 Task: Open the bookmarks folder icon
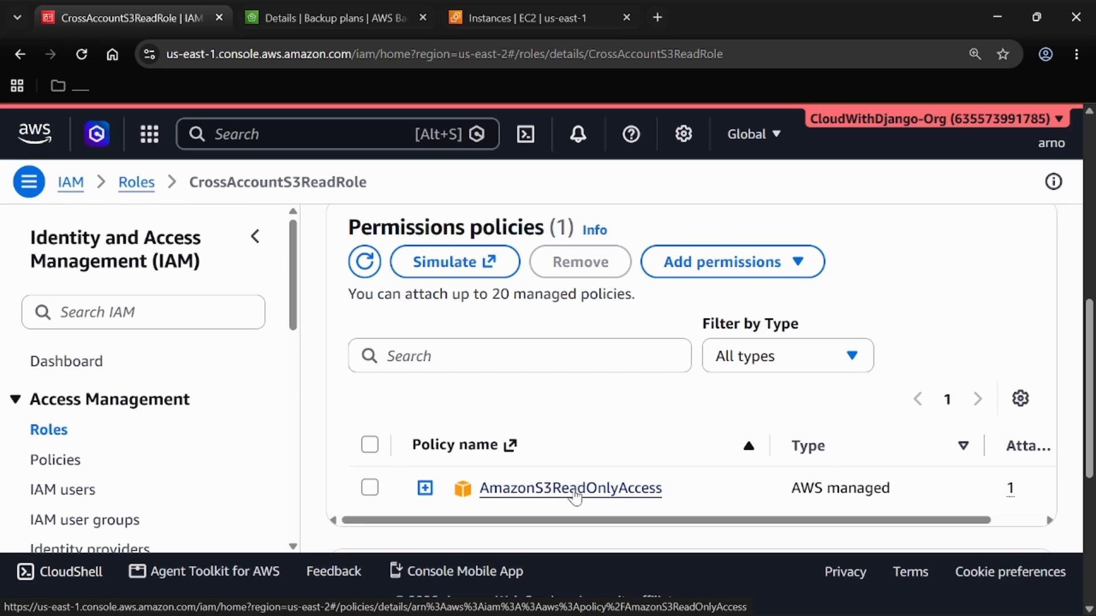[x=58, y=86]
